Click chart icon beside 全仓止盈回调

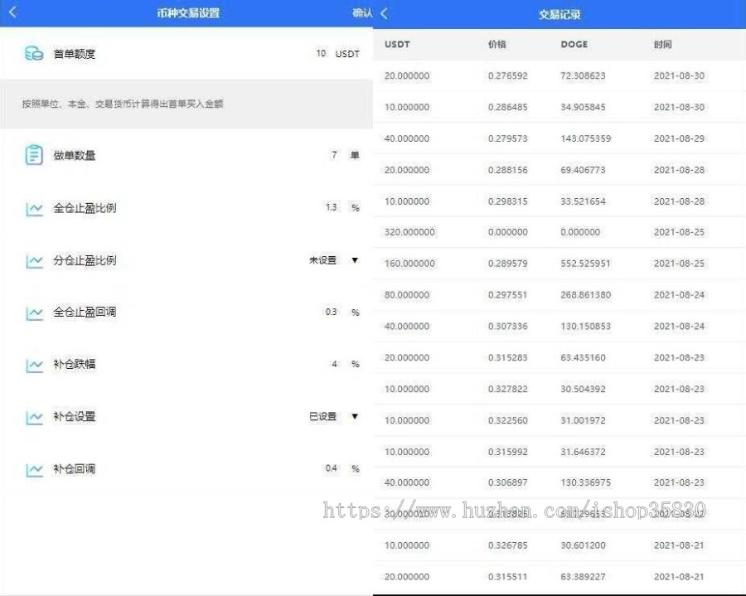(x=34, y=313)
